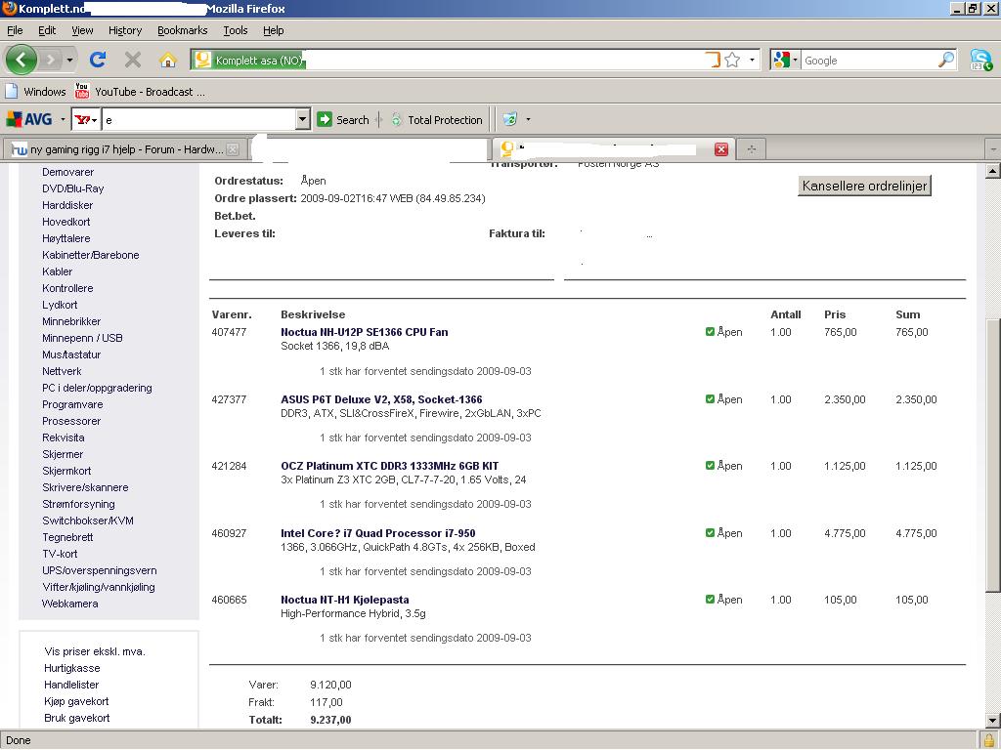1001x750 pixels.
Task: Click the AVG logo in toolbar
Action: coord(29,119)
